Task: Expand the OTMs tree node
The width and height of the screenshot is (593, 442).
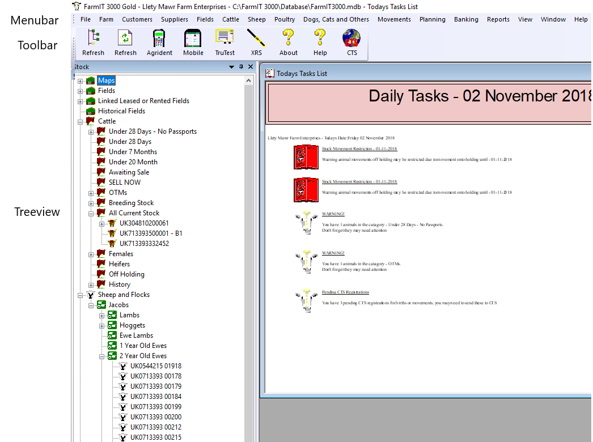Action: coord(91,194)
